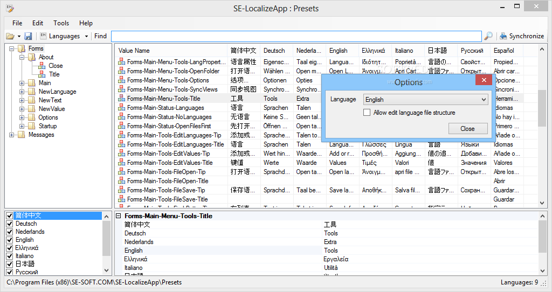Click icon of Forms-Main-Menu-Tools-LangProperties row

(121, 62)
